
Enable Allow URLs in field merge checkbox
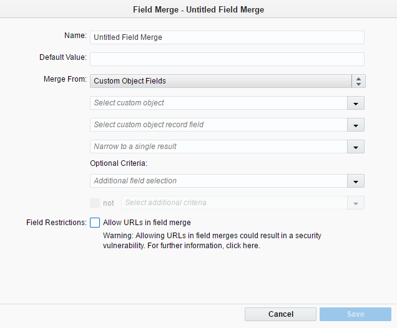[x=95, y=223]
